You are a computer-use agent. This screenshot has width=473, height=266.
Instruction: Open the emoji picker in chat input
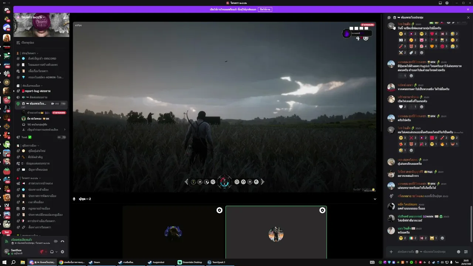point(459,252)
